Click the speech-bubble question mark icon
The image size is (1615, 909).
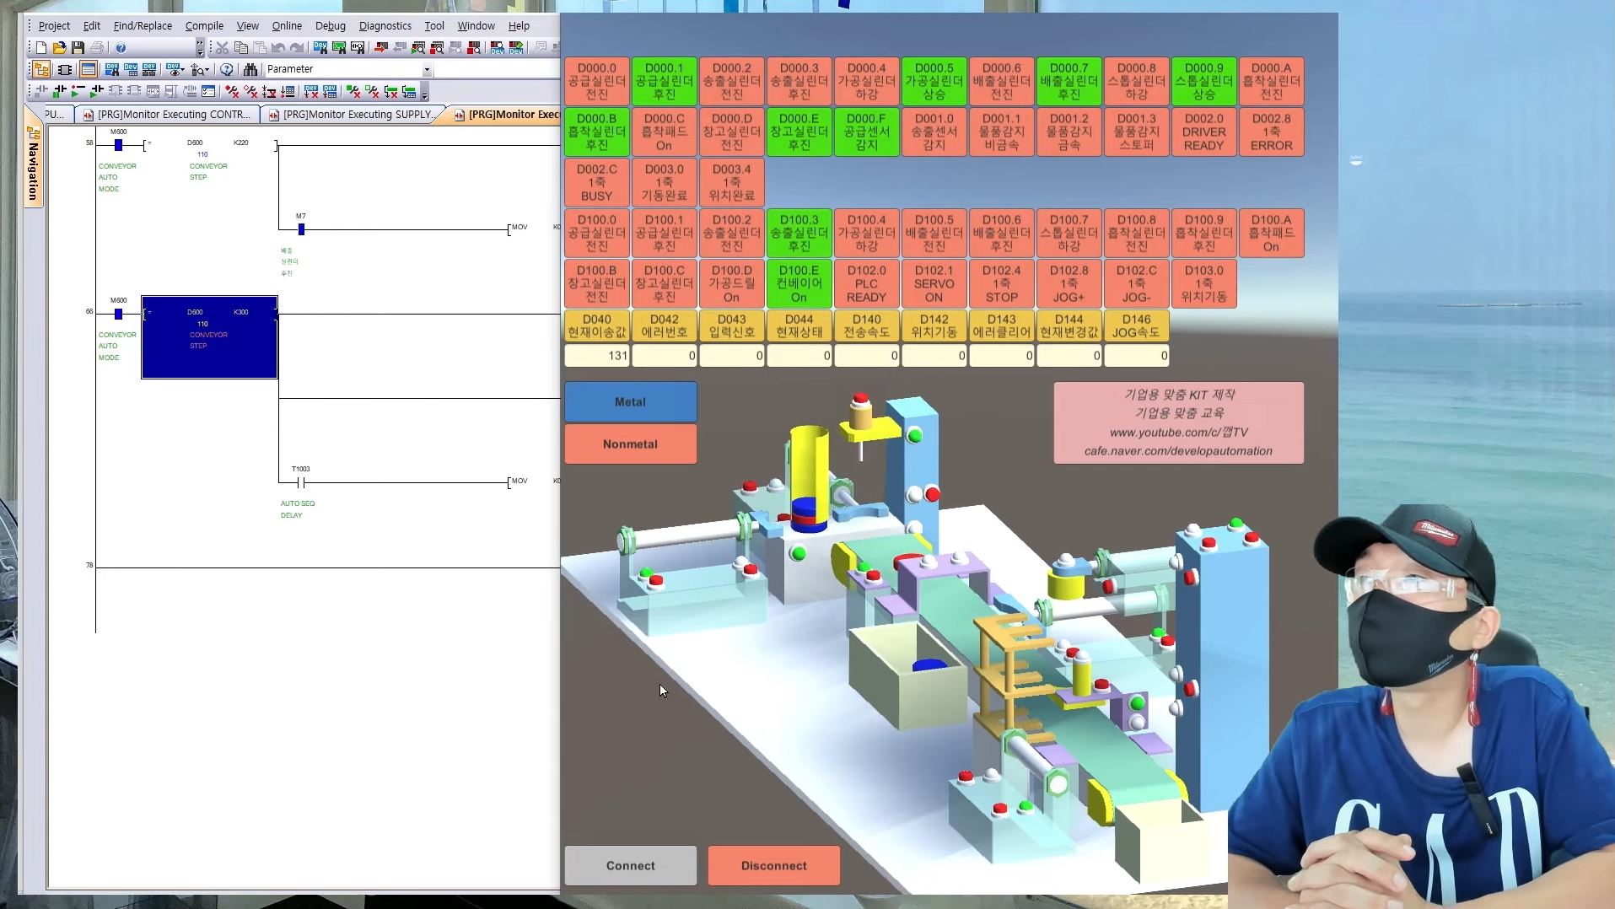pos(226,69)
